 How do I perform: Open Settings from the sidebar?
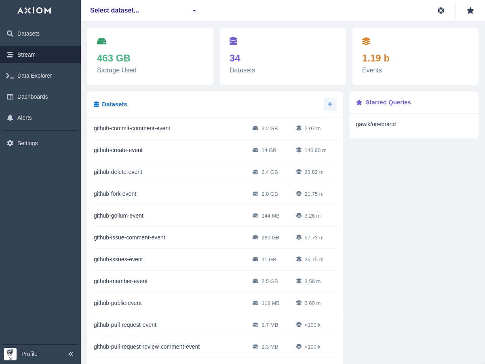click(x=27, y=143)
